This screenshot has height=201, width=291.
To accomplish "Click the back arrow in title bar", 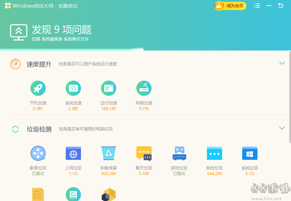I will 281,6.
